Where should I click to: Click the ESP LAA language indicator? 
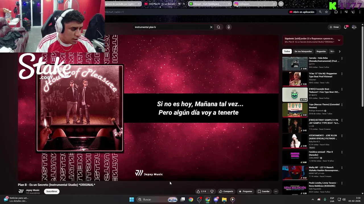[332, 199]
